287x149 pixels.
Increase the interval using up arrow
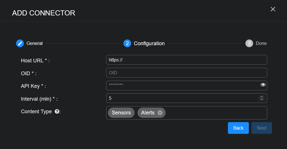[262, 97]
